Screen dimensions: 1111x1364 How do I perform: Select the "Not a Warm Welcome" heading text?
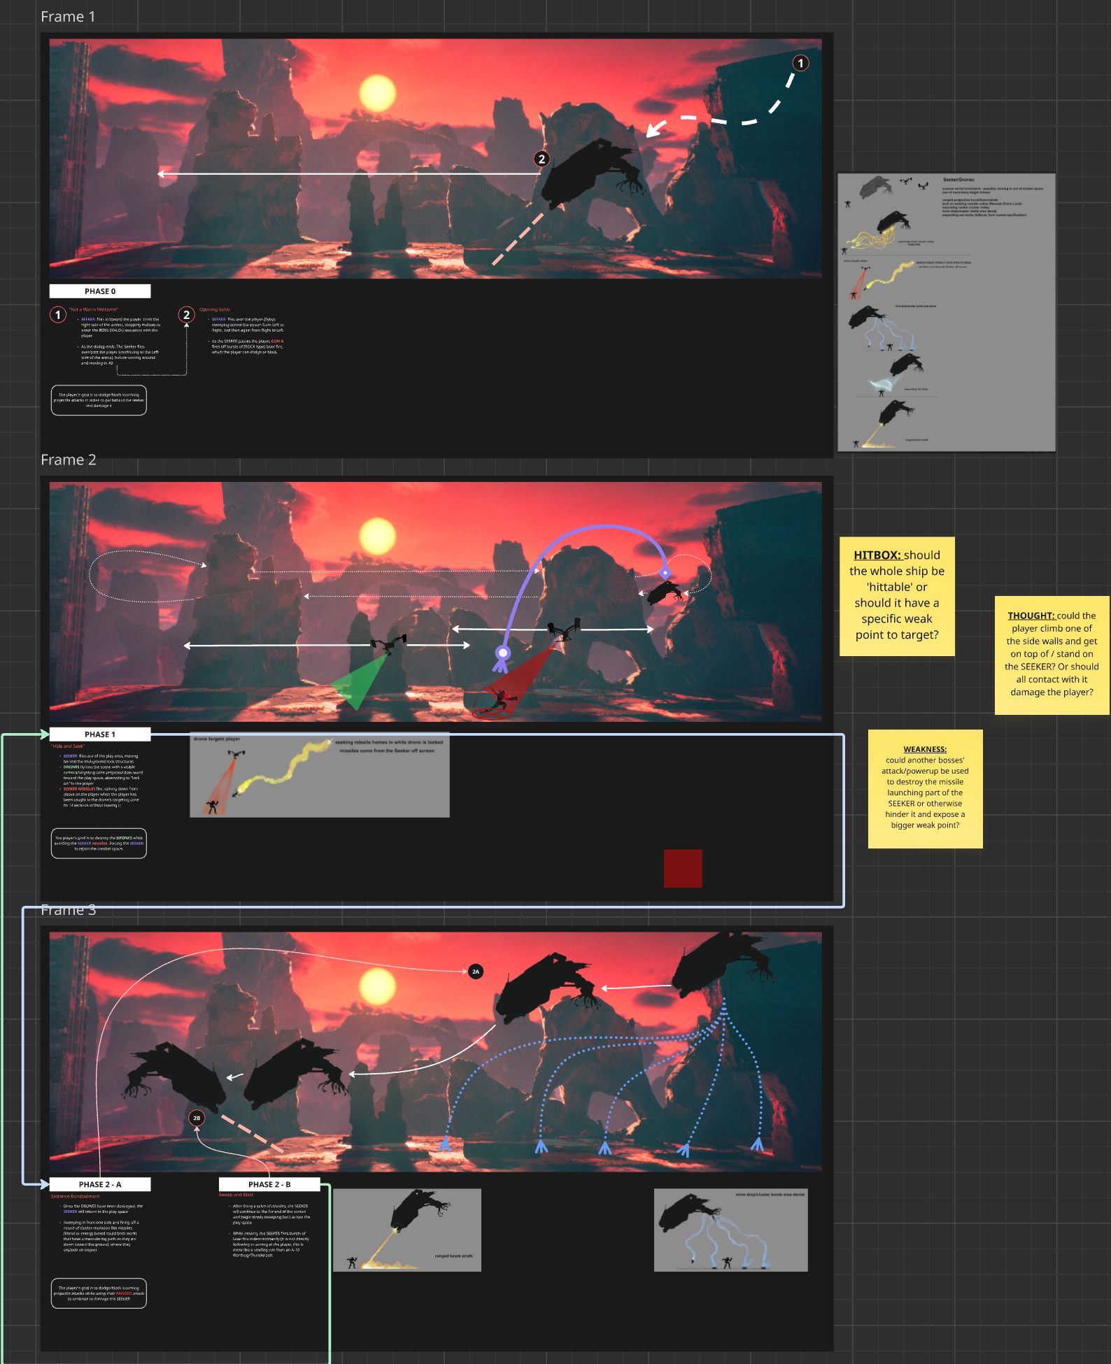pyautogui.click(x=93, y=309)
